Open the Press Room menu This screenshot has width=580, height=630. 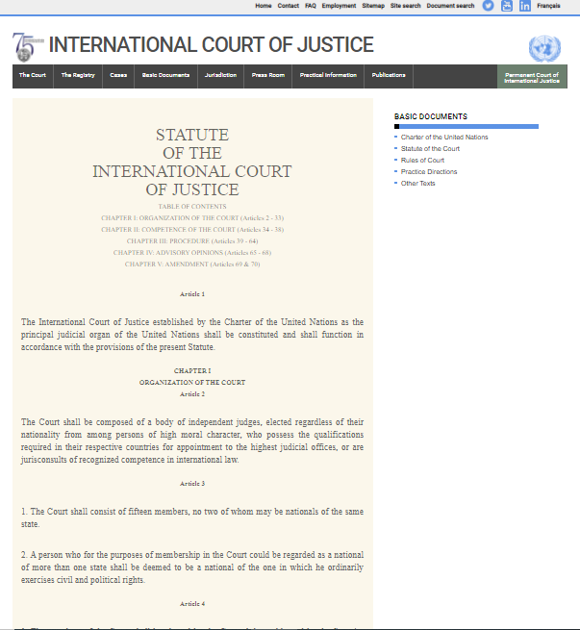point(268,75)
